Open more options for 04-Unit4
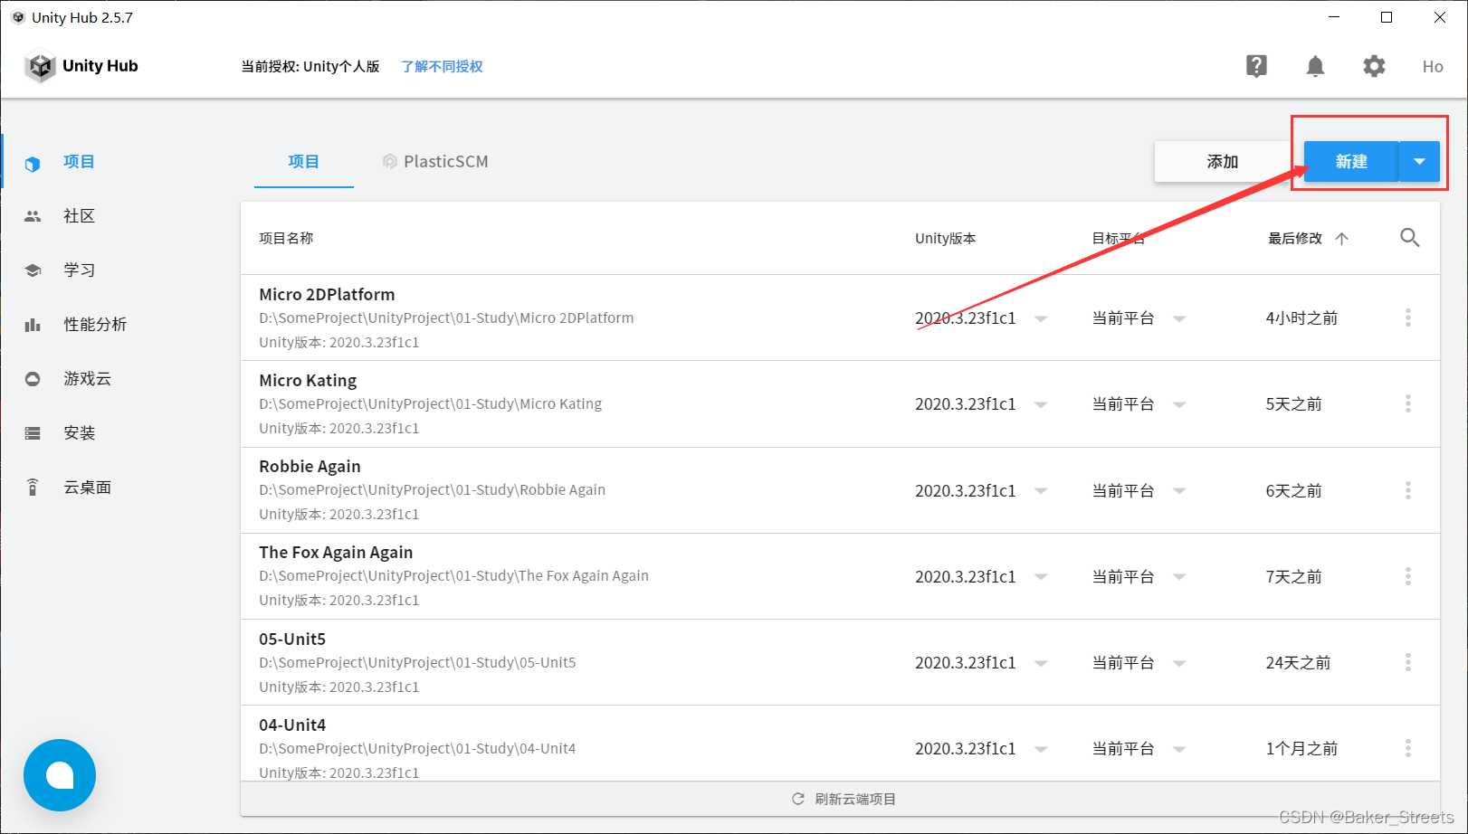Image resolution: width=1468 pixels, height=834 pixels. pyautogui.click(x=1408, y=748)
